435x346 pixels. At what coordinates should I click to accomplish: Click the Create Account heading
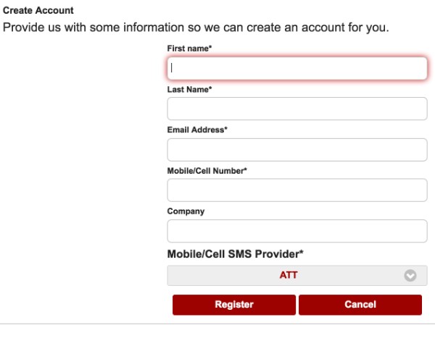click(x=38, y=12)
